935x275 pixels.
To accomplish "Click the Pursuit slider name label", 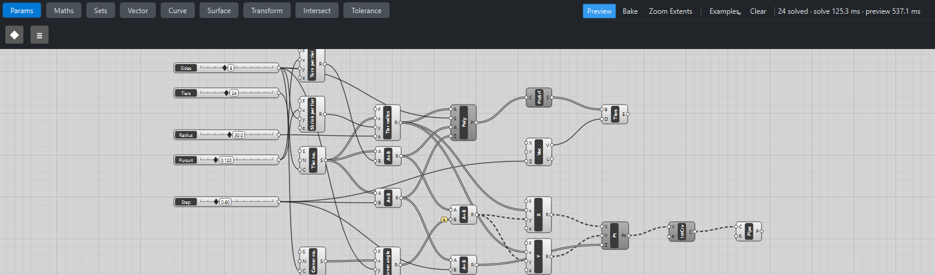I will 186,160.
